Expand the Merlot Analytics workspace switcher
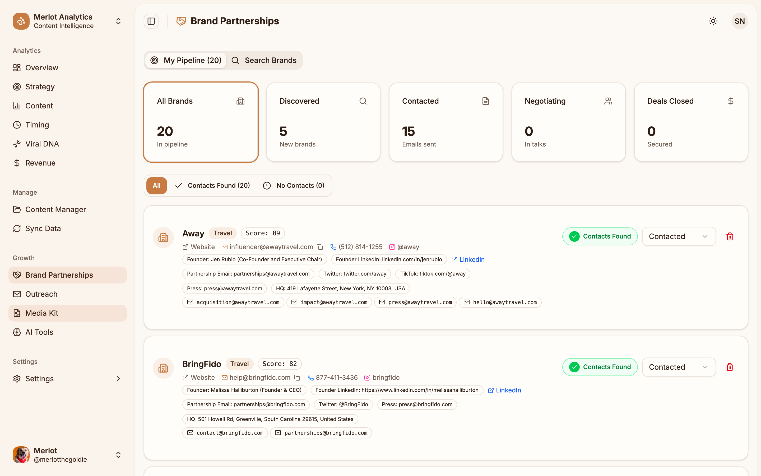 coord(118,21)
